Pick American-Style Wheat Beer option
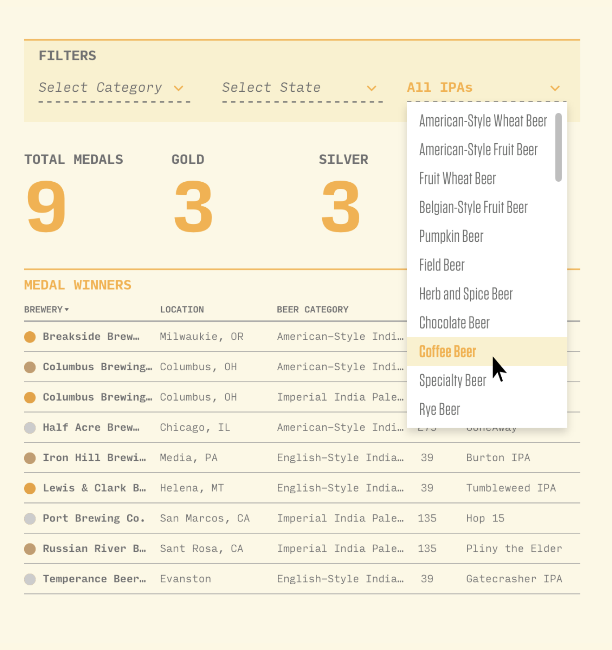This screenshot has width=612, height=650. coord(483,121)
